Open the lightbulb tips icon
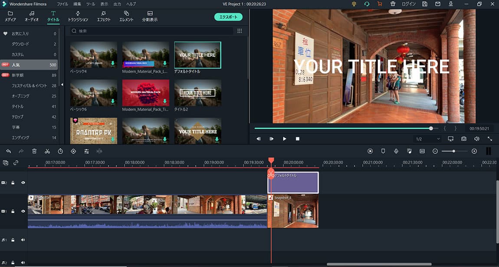This screenshot has height=267, width=499. [x=354, y=4]
